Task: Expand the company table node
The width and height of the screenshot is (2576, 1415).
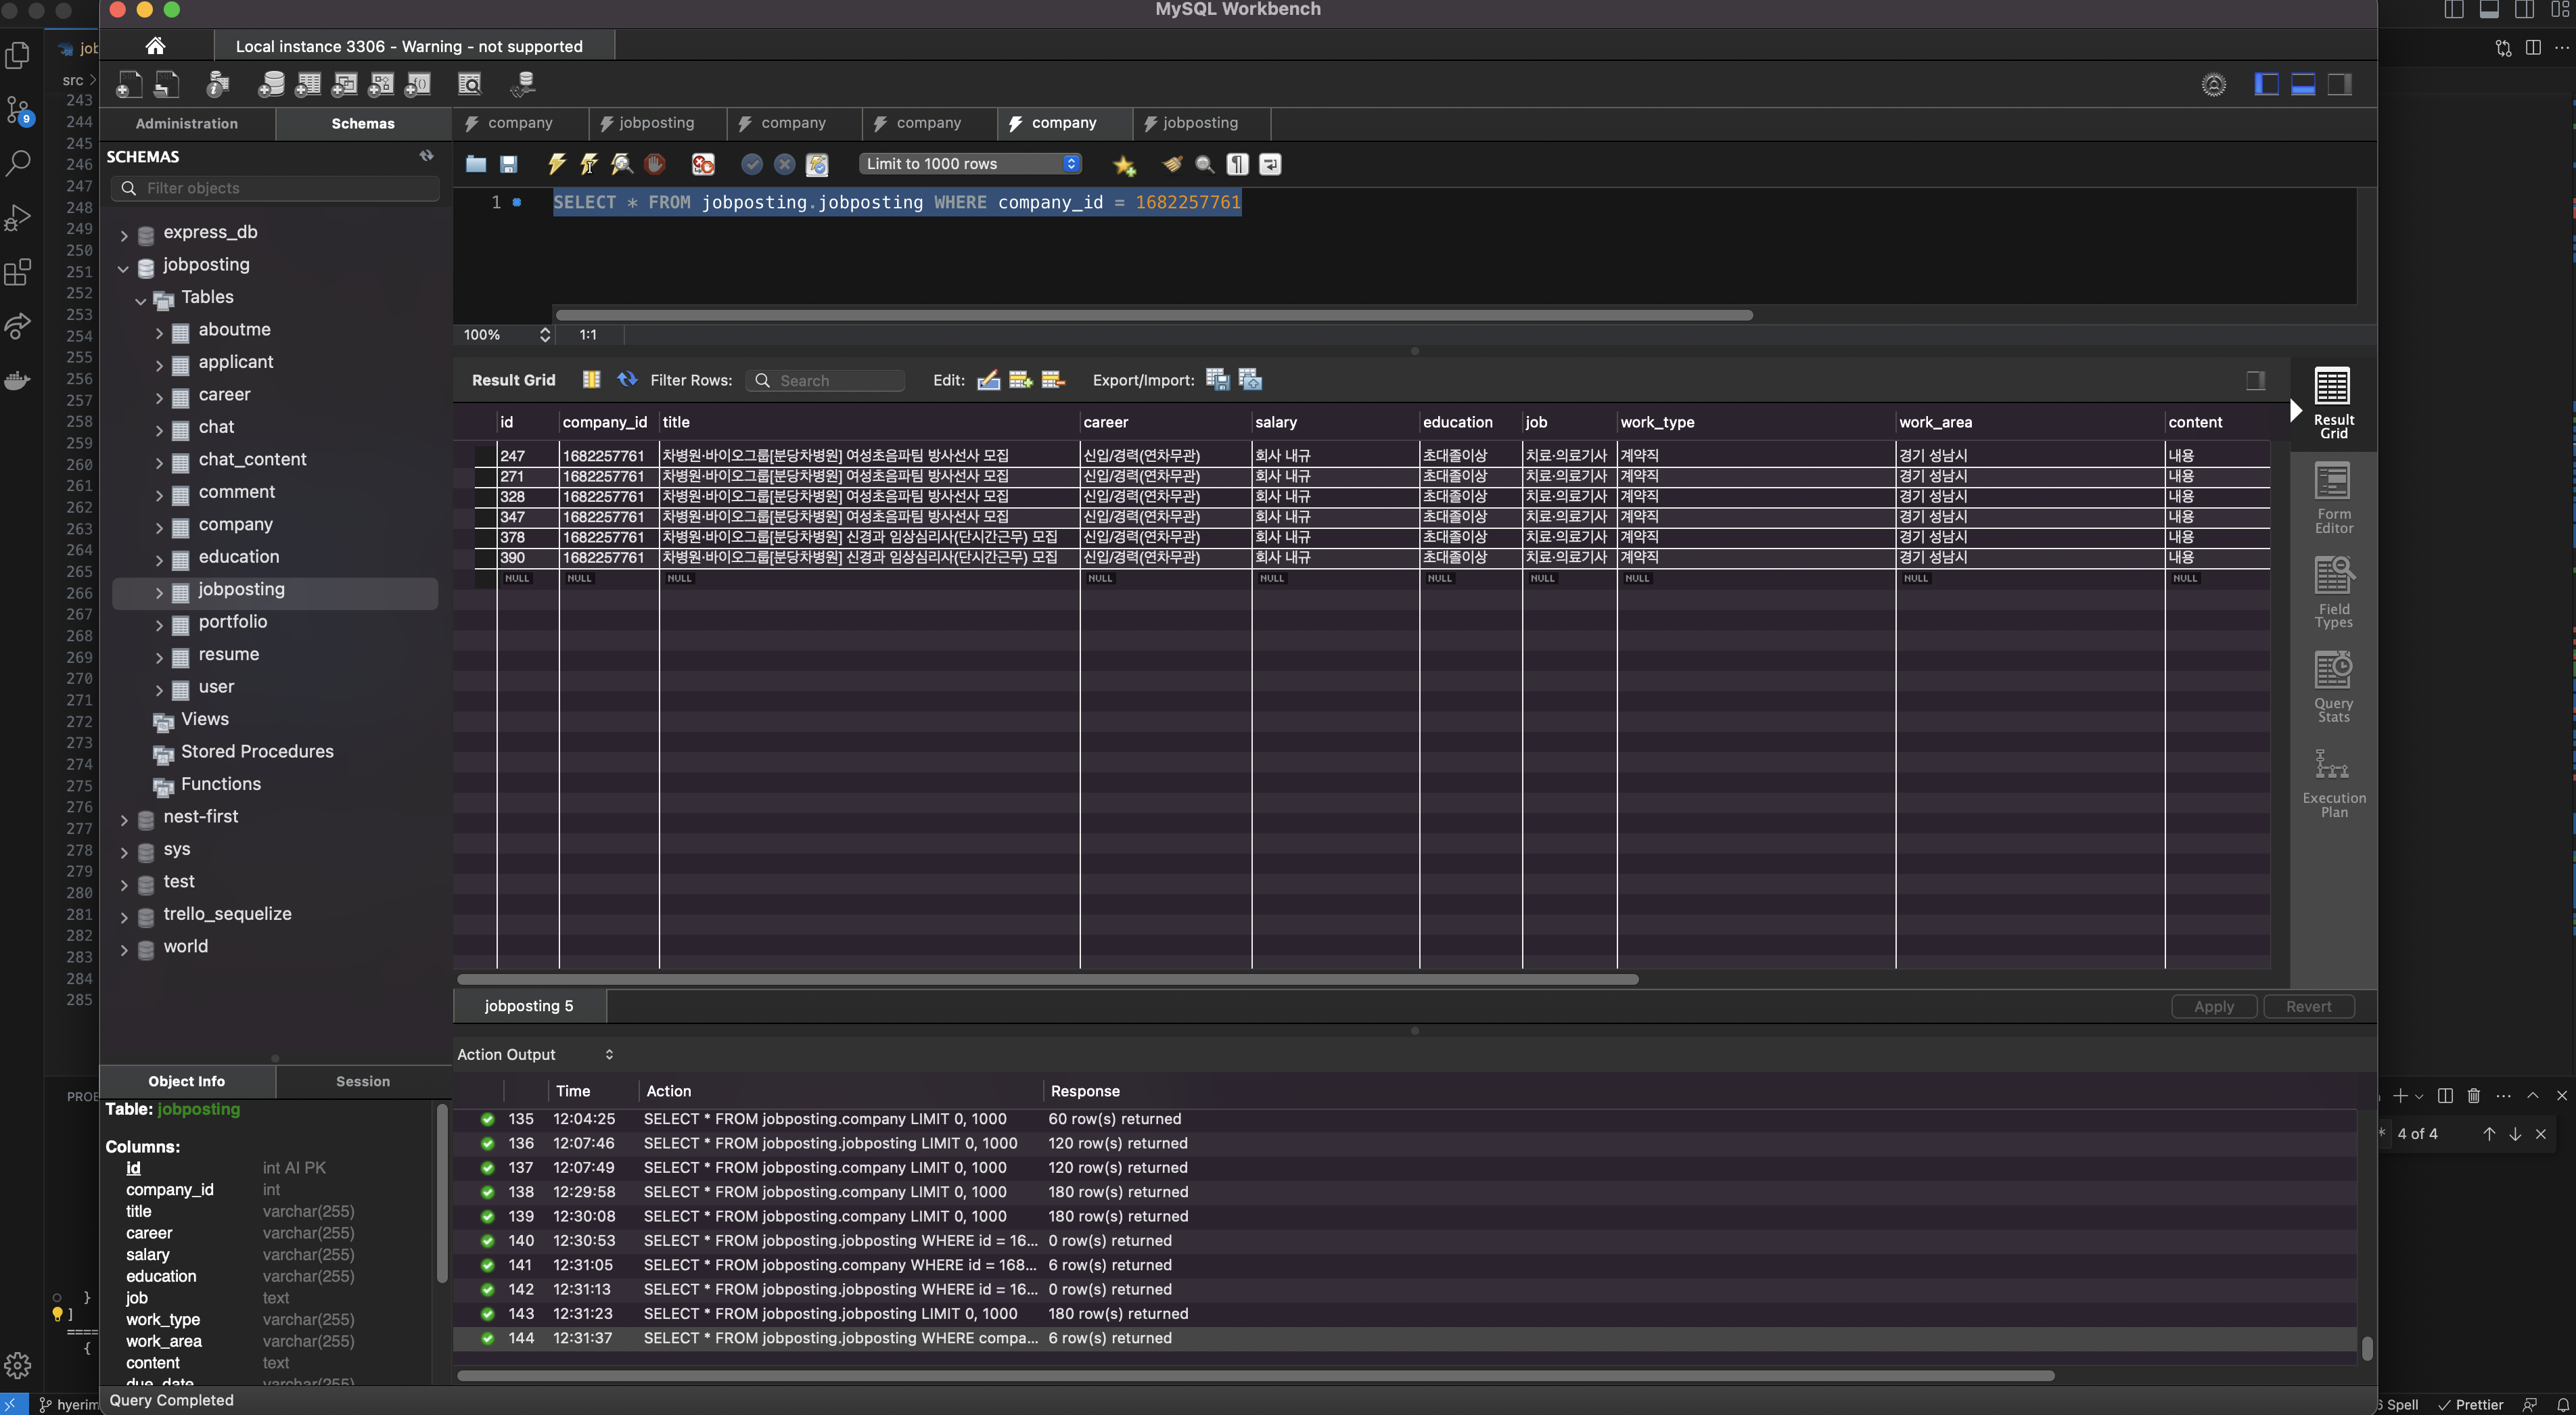Action: tap(159, 529)
